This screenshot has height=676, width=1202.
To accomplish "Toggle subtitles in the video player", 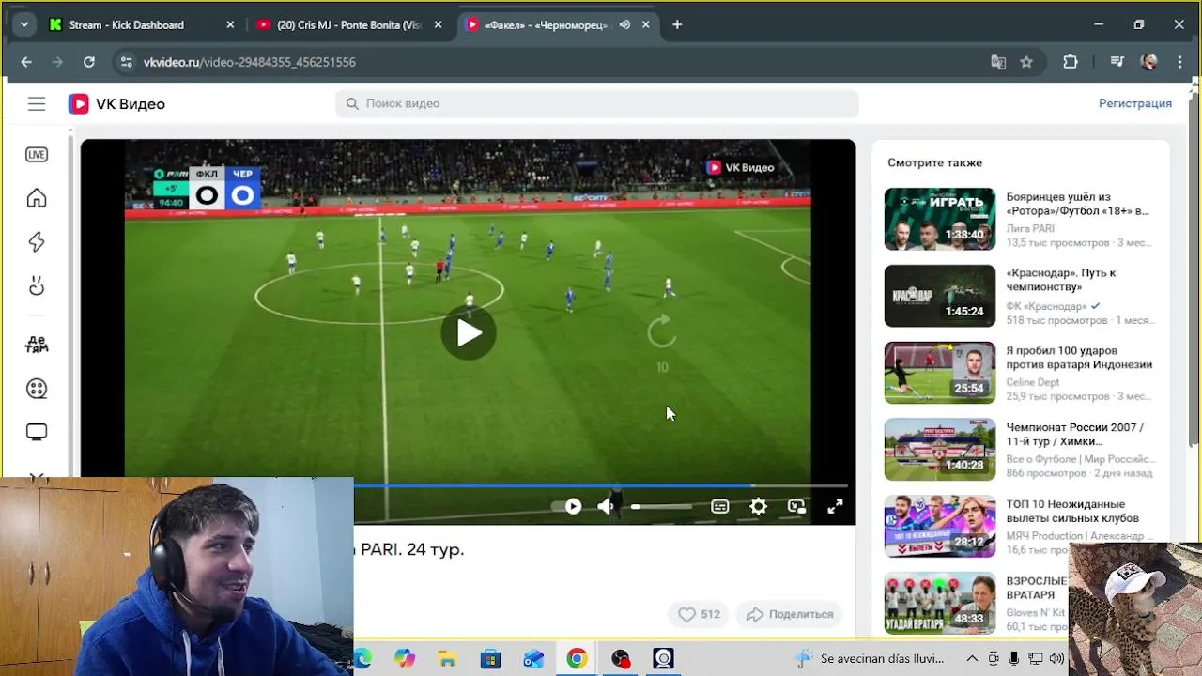I will [x=720, y=507].
